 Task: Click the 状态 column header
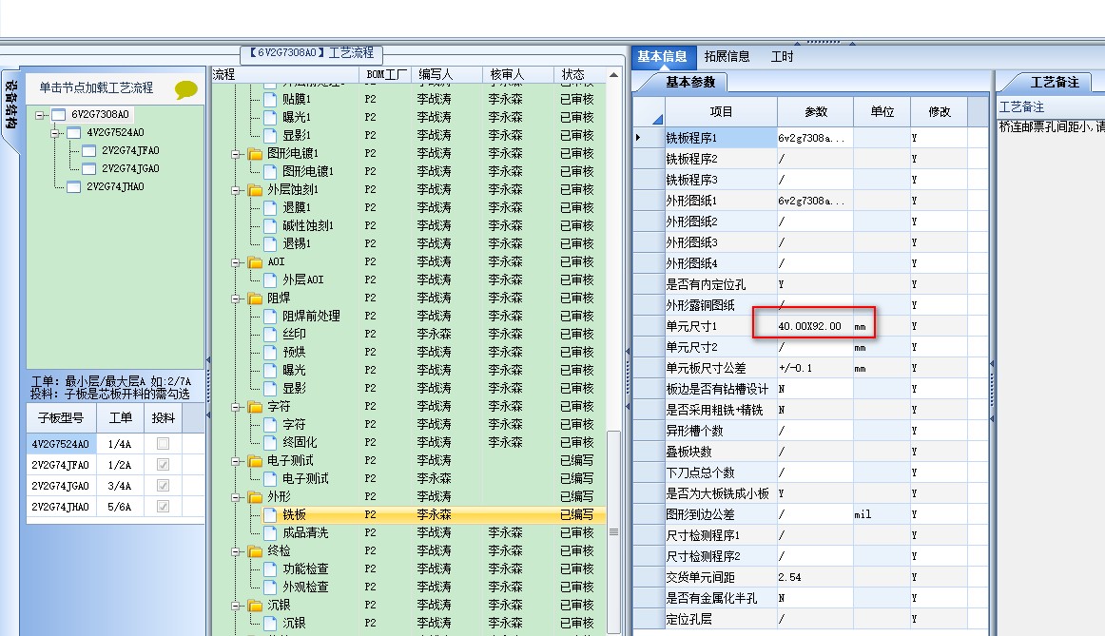578,75
